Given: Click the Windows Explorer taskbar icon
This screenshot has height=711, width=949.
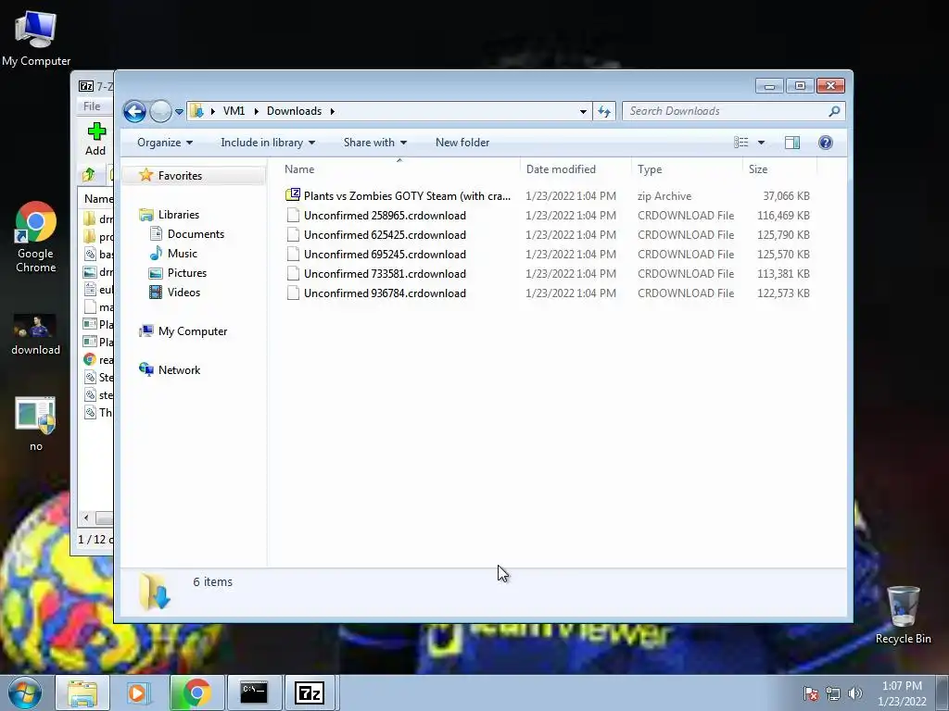Looking at the screenshot, I should point(82,692).
